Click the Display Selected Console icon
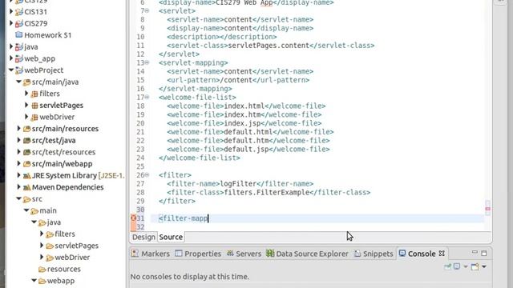This screenshot has height=288, width=513. pyautogui.click(x=457, y=266)
